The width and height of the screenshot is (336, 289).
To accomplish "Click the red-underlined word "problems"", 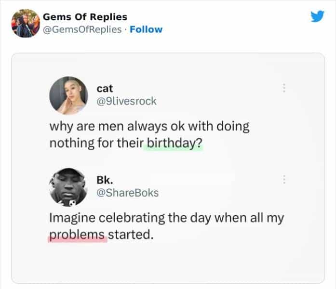I will coord(77,235).
